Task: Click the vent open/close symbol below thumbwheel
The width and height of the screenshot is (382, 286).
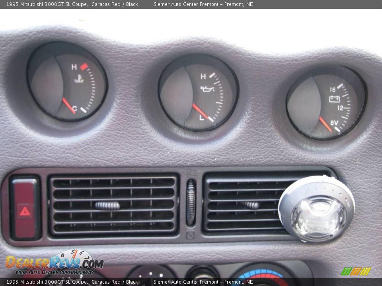Action: (190, 235)
